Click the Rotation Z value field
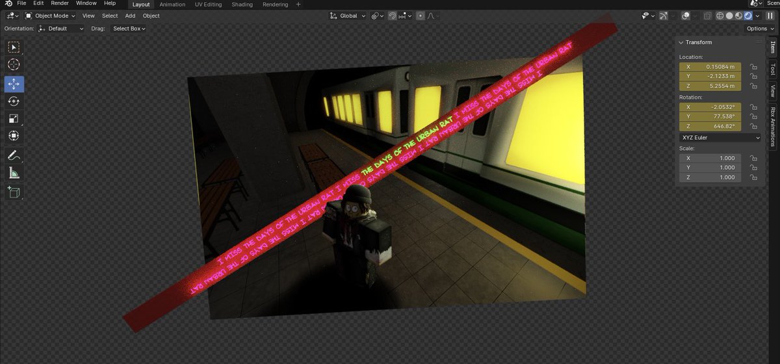Viewport: 780px width, 364px height. 710,127
